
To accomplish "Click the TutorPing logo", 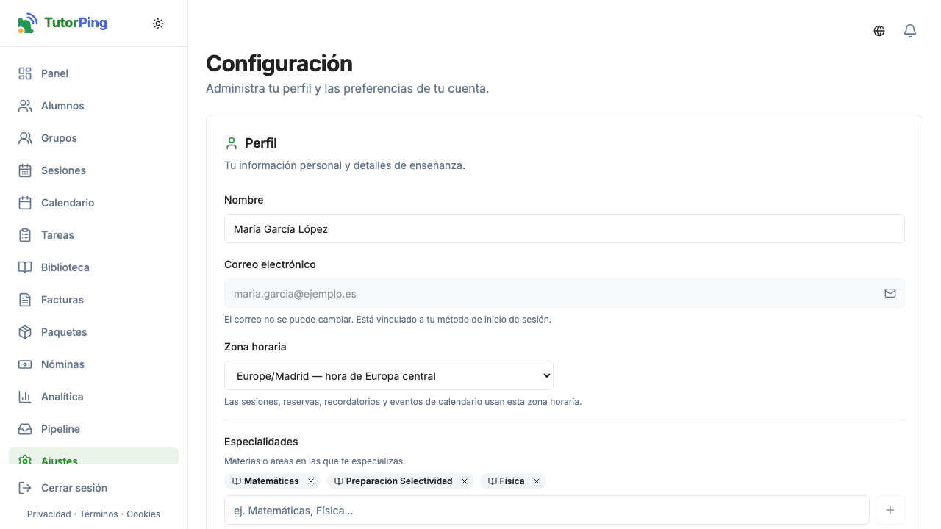I will point(62,23).
